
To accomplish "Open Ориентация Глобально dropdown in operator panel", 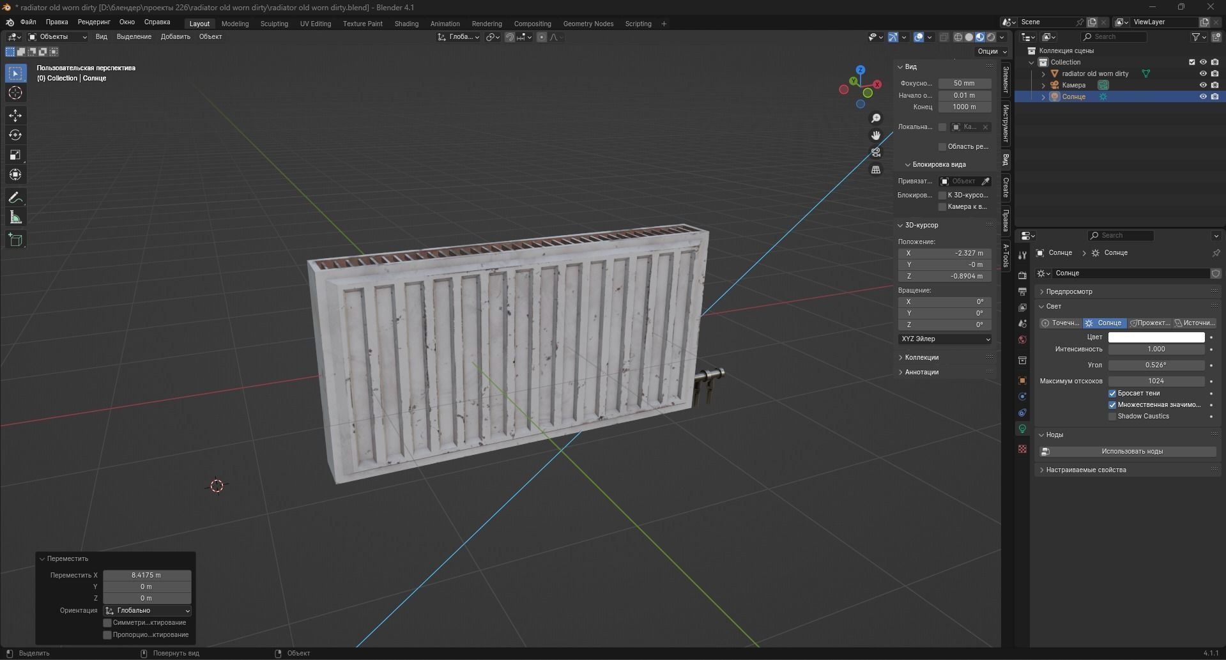I will pyautogui.click(x=147, y=611).
